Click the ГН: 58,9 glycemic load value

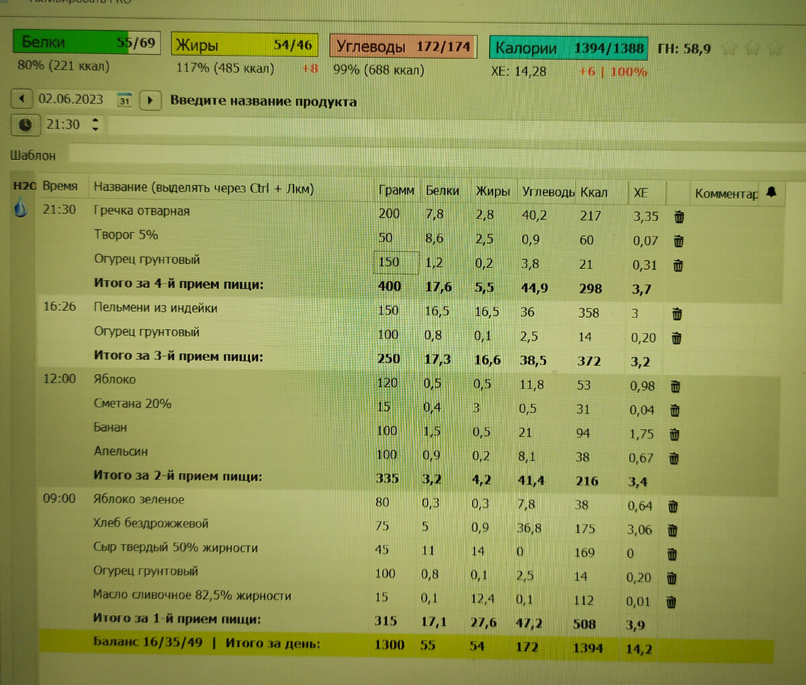tap(684, 48)
